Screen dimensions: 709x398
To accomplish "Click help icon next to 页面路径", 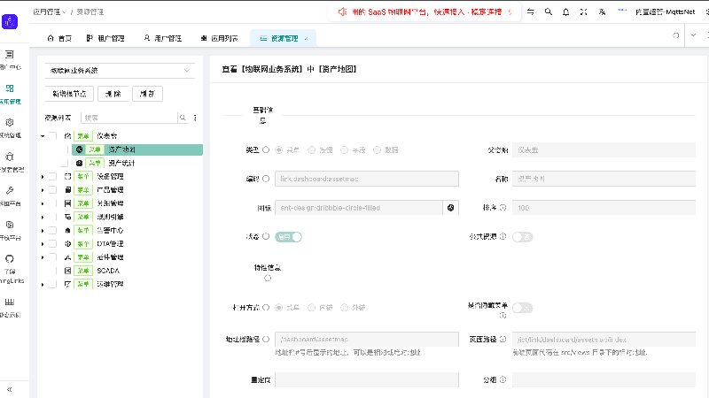I will point(503,339).
